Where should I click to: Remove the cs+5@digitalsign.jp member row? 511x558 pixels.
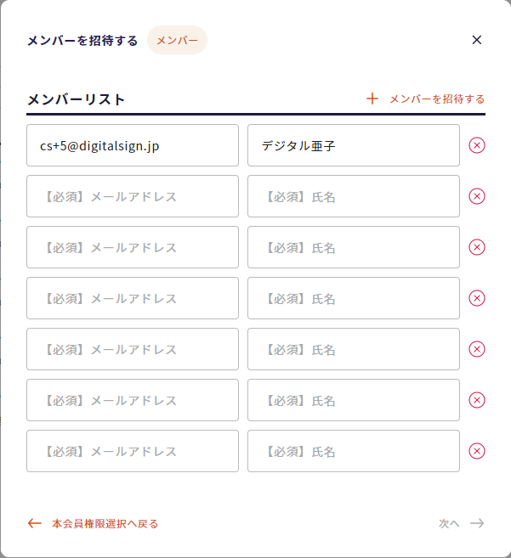pyautogui.click(x=477, y=145)
